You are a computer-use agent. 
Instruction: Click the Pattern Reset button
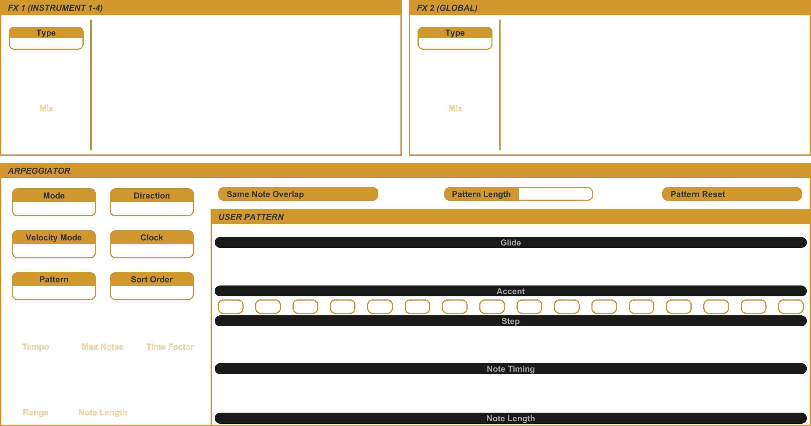point(732,194)
